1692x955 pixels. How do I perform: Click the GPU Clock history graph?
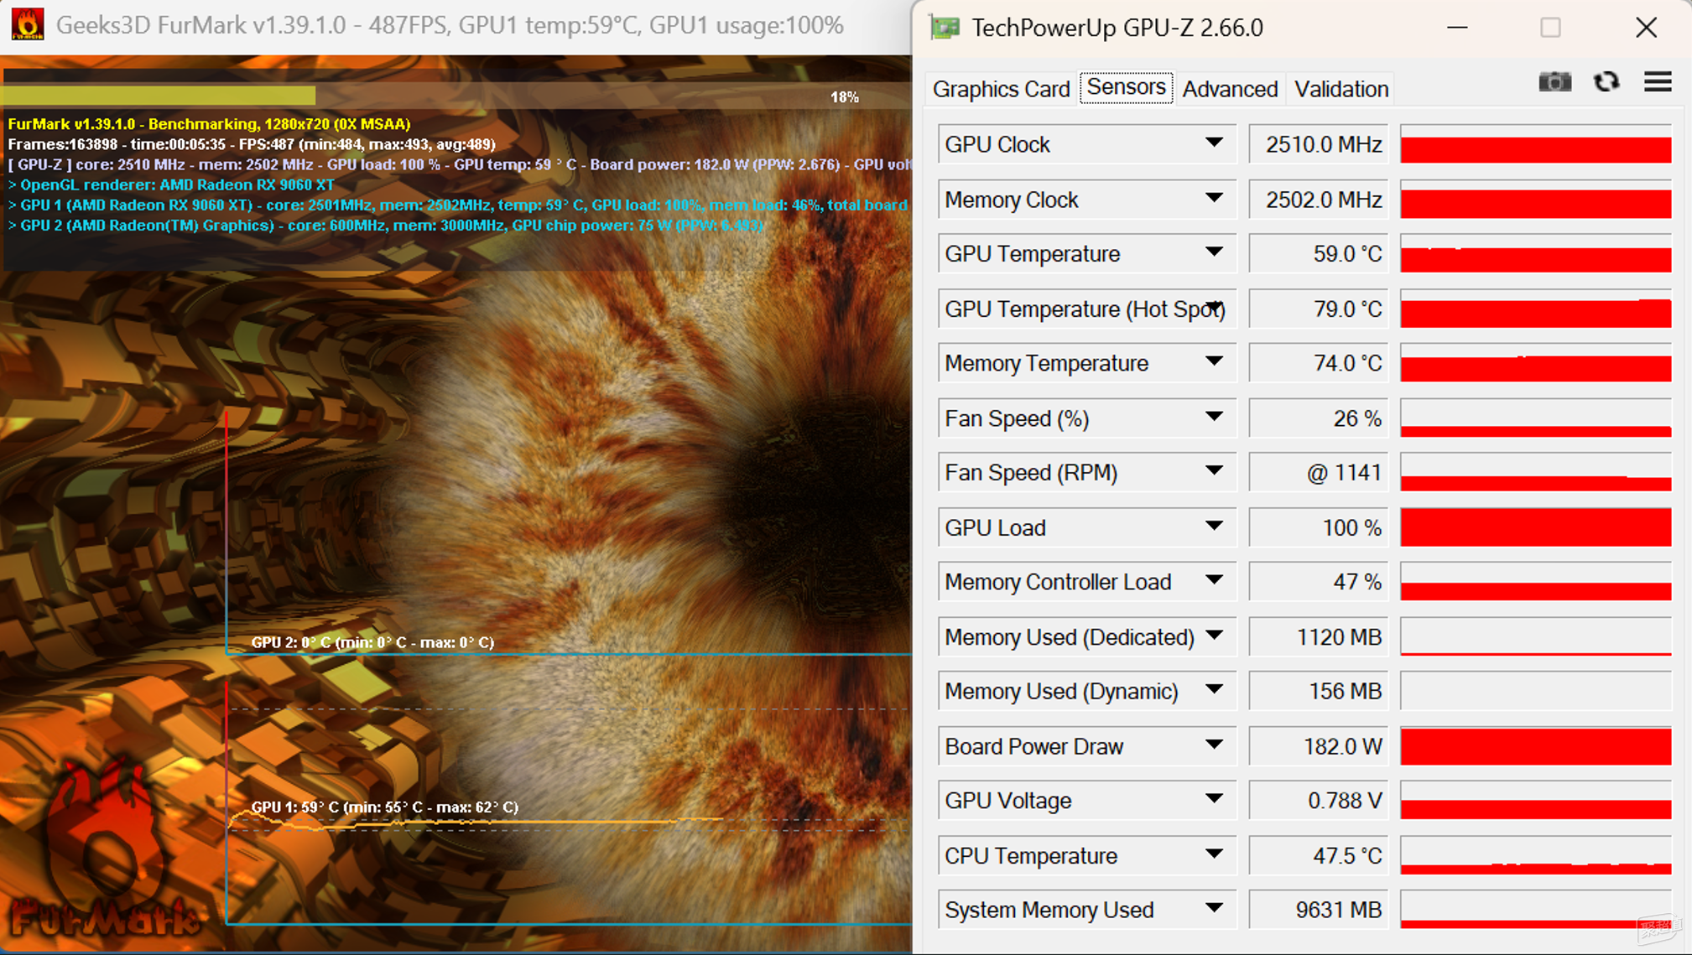click(1536, 144)
